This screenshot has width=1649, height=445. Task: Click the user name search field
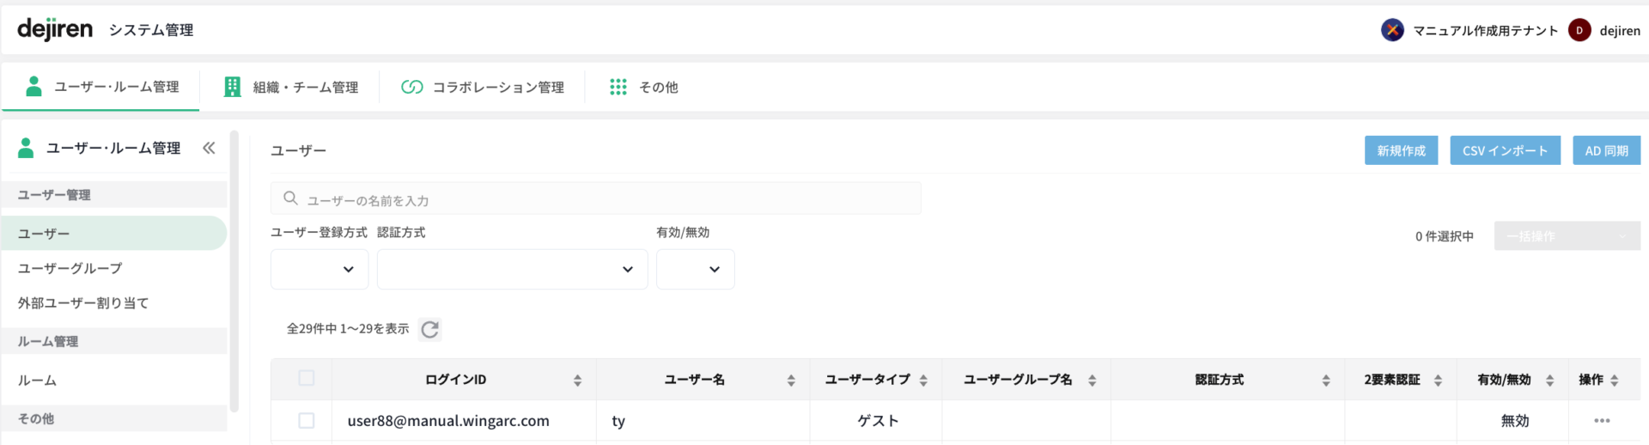point(601,199)
